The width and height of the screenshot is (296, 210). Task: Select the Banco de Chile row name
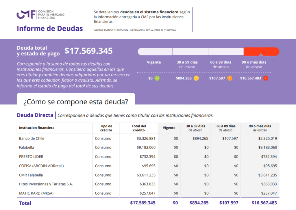32,138
